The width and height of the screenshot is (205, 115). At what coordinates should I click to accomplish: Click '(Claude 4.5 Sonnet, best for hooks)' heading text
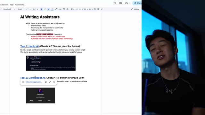pyautogui.click(x=60, y=46)
